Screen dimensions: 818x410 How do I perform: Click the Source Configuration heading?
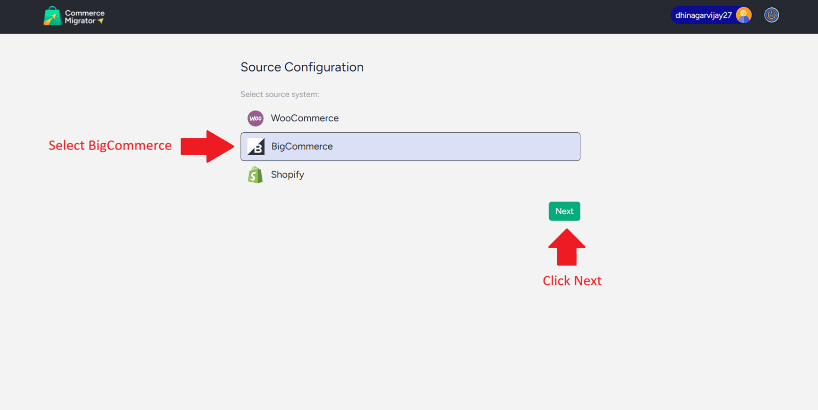point(302,67)
